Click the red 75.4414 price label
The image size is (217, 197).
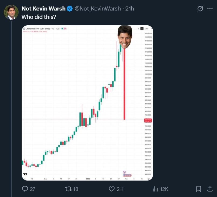click(148, 120)
